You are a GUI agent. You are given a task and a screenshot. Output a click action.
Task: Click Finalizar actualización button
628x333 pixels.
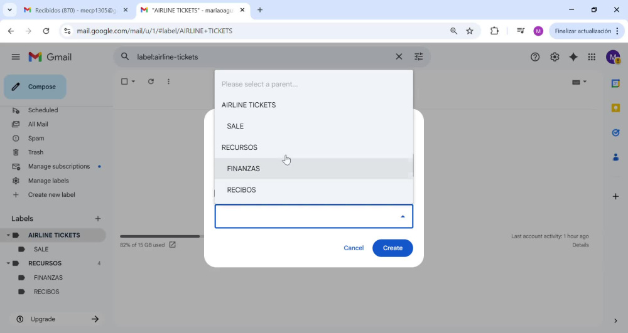(x=587, y=31)
